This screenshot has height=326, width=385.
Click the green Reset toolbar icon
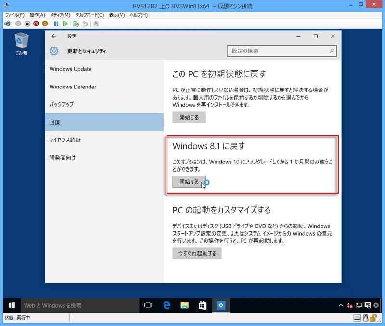pyautogui.click(x=65, y=23)
